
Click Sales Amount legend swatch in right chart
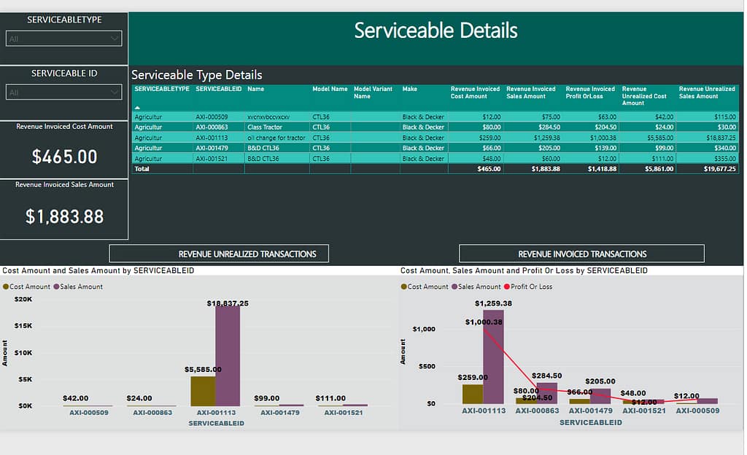point(454,287)
